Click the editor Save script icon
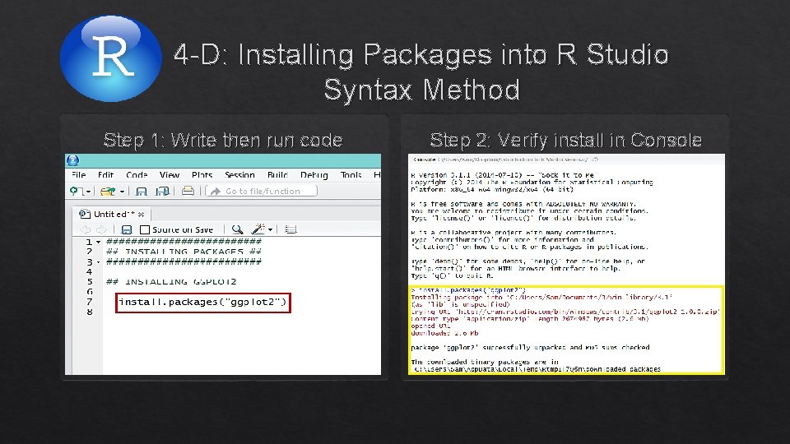Screen dimensions: 790x444 click(x=127, y=229)
